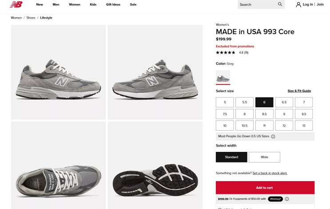Screen dimensions: 330x209
Task: Type in the Search field
Action: coord(257,4)
